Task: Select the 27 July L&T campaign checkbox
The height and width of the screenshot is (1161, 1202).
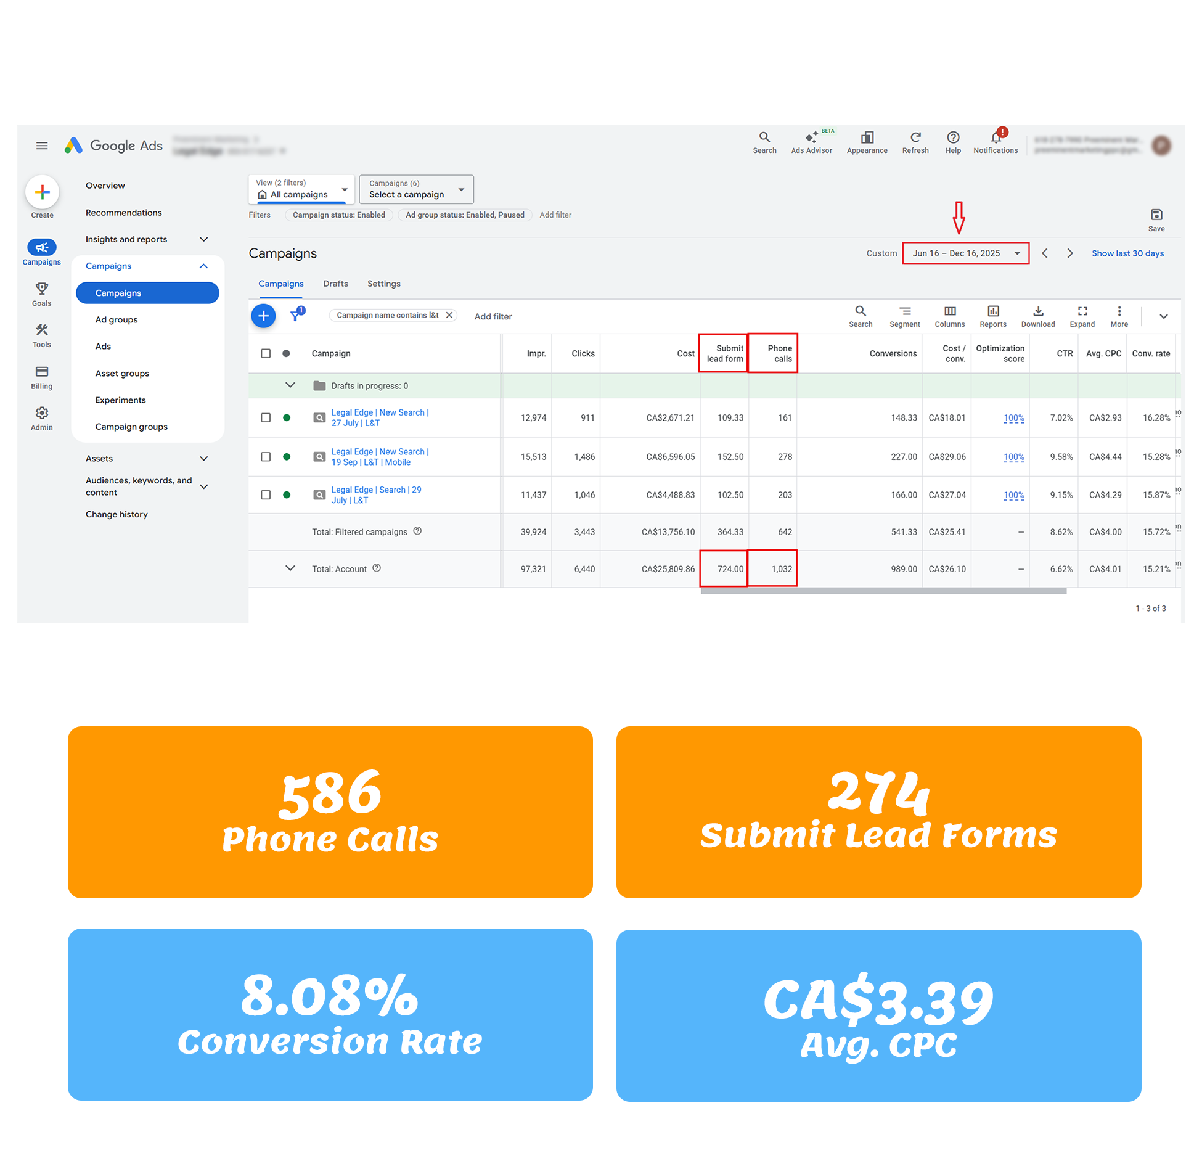Action: click(x=266, y=417)
